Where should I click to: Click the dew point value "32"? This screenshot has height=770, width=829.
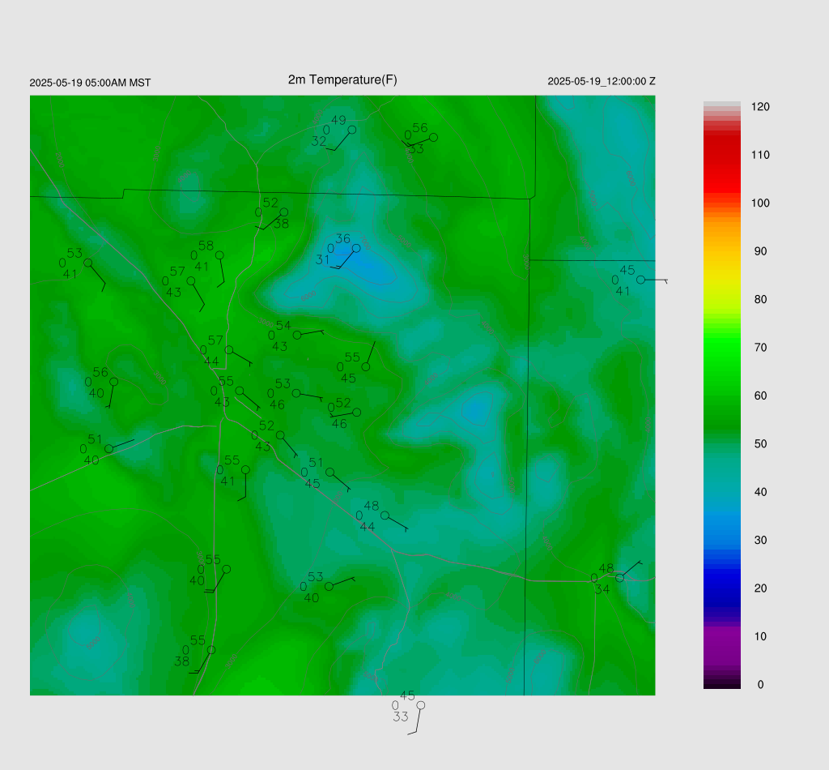pos(319,141)
